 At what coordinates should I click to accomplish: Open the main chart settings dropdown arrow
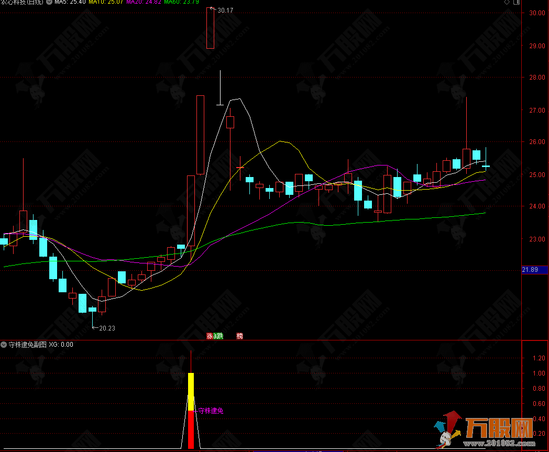[49, 2]
